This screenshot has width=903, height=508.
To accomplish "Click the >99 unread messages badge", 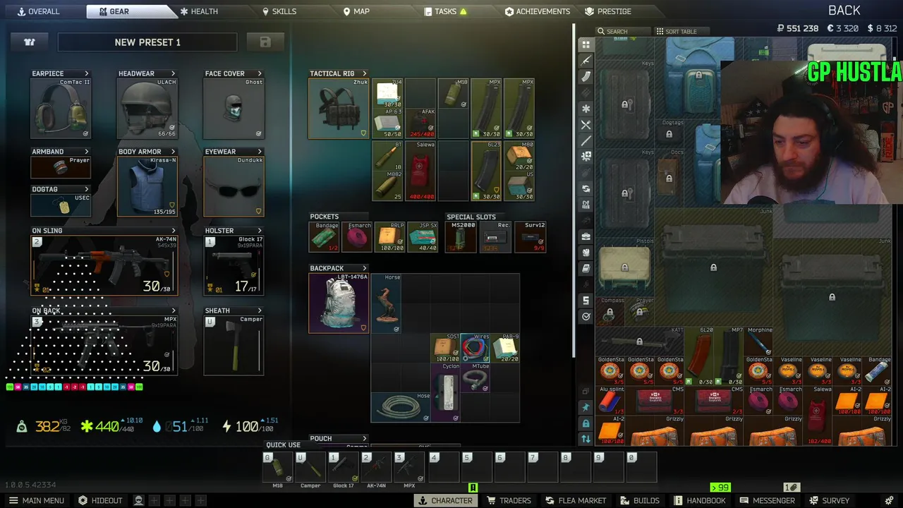I will coord(720,488).
